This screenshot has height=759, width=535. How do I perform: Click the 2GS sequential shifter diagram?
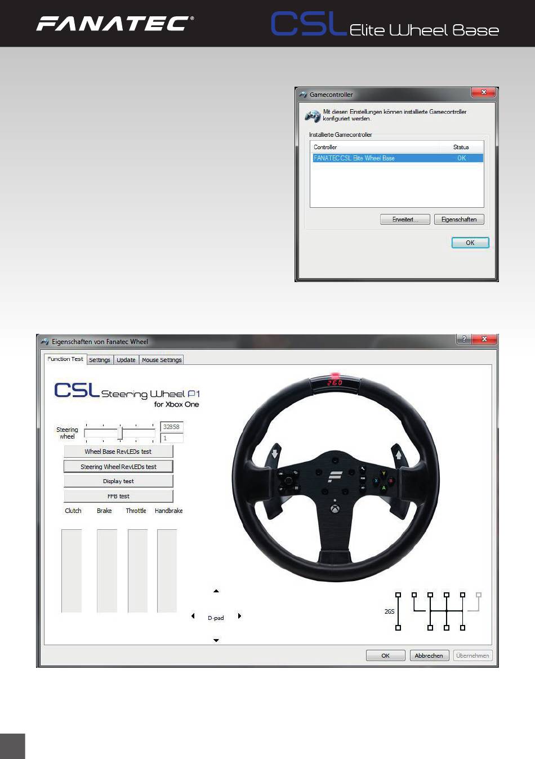click(x=398, y=611)
